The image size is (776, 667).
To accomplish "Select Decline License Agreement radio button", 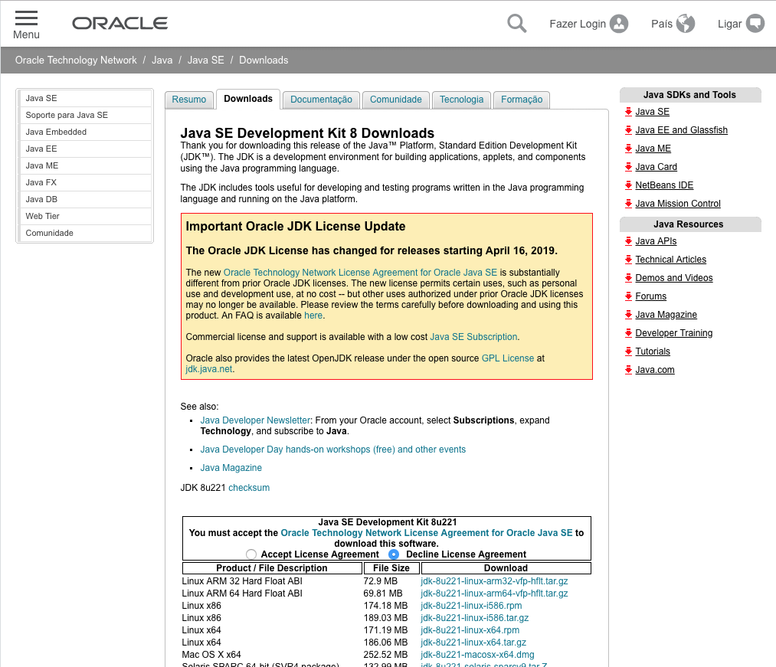I will tap(394, 554).
